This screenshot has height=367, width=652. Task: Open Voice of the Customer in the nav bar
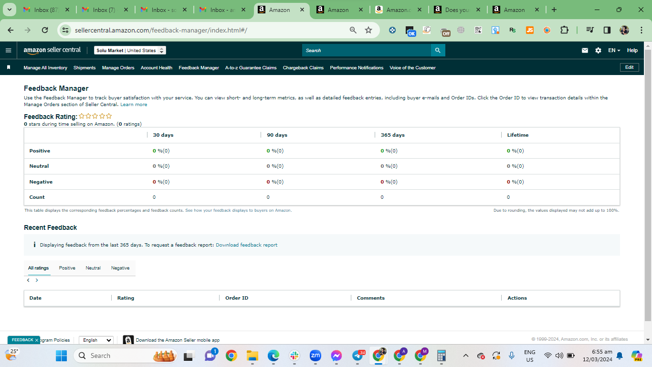click(412, 68)
